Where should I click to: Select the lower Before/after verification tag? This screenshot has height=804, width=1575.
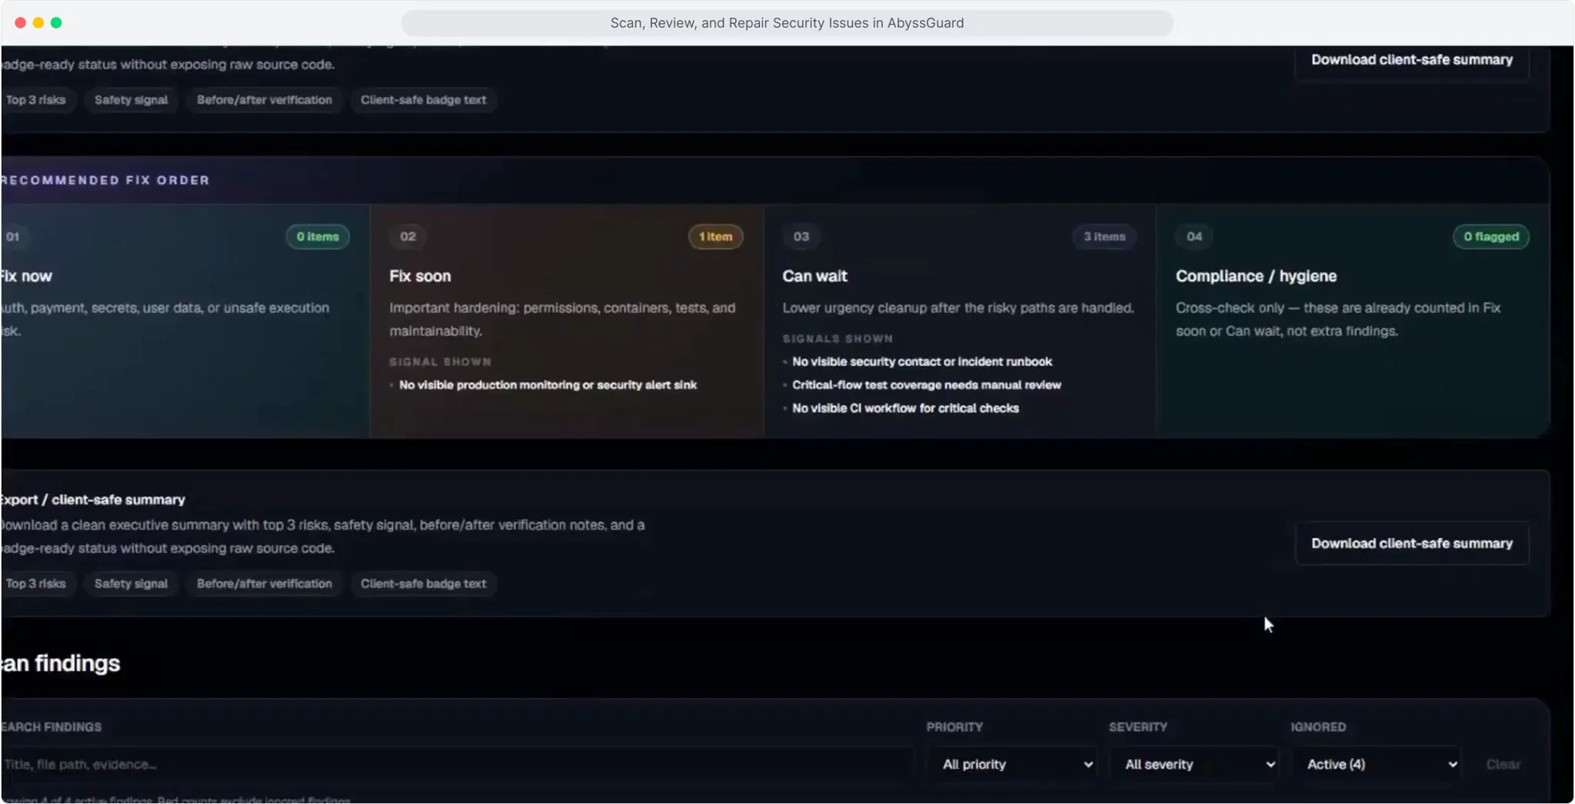pos(264,583)
